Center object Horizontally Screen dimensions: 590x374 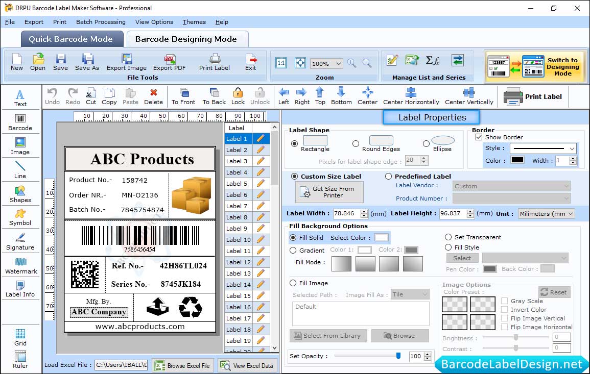click(411, 96)
